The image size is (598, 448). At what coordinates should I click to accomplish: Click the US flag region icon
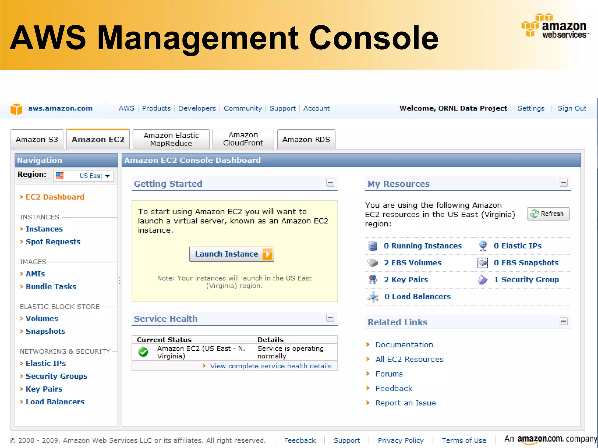60,176
